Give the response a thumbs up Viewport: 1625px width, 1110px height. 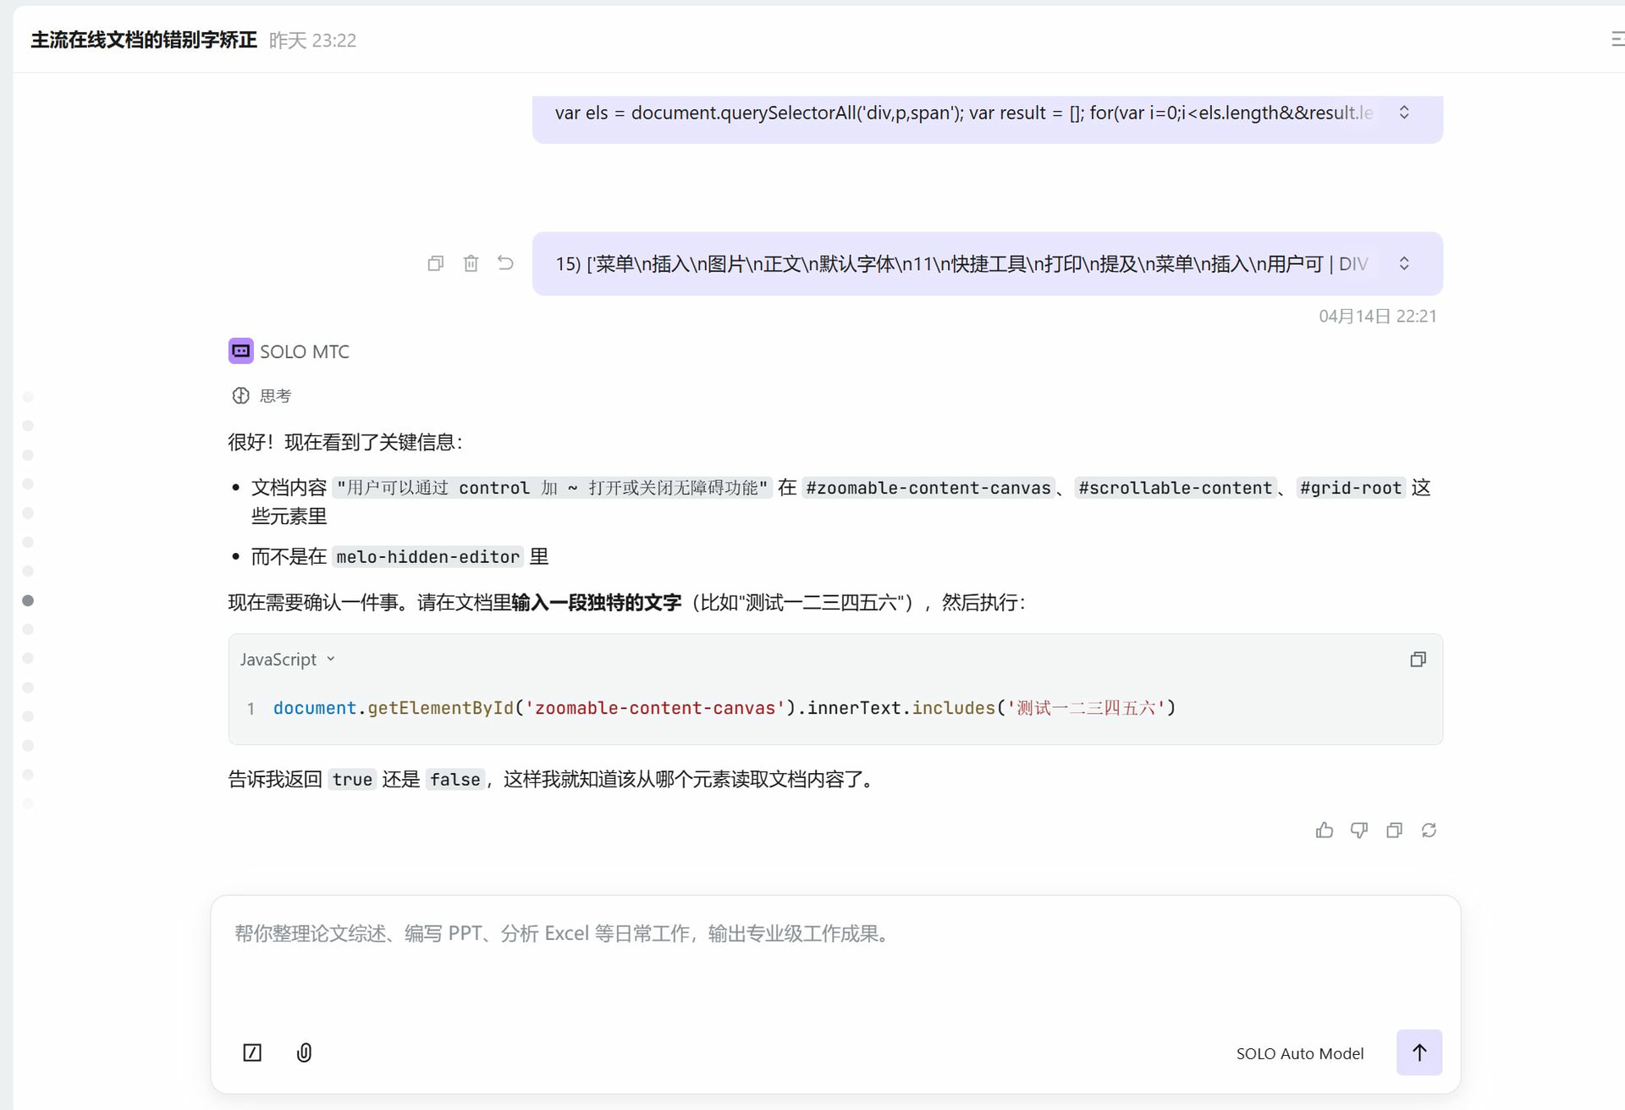pos(1324,831)
